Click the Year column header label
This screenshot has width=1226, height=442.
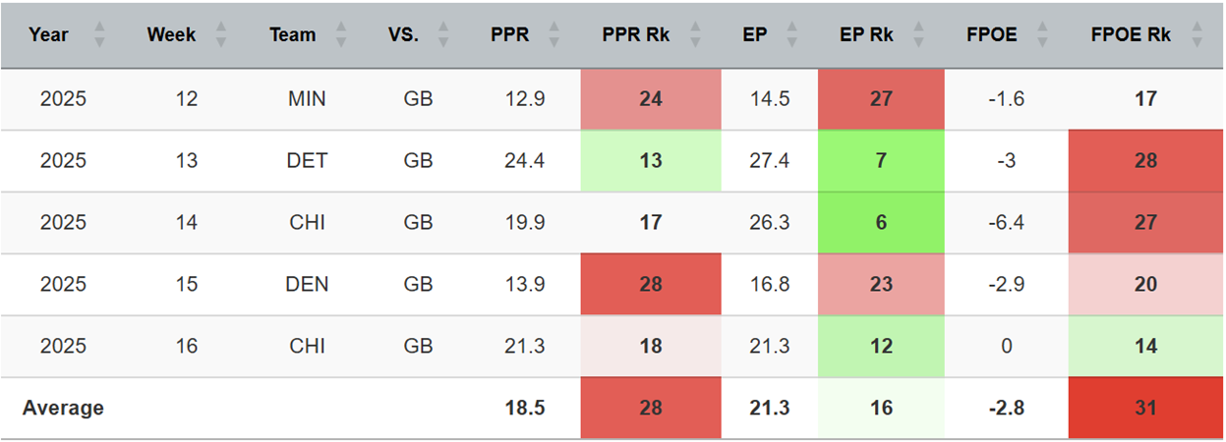[x=48, y=35]
